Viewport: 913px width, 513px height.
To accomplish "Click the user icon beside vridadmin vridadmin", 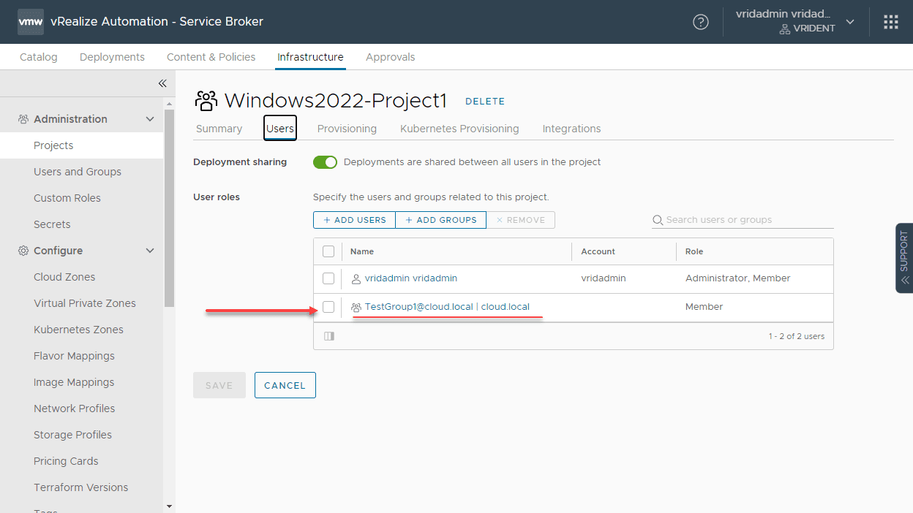I will 356,278.
